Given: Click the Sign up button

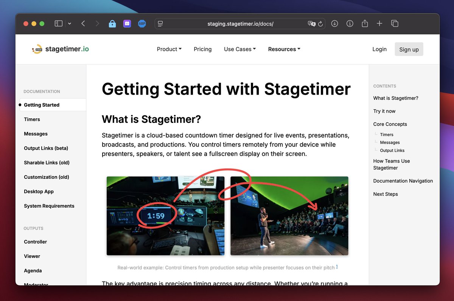Looking at the screenshot, I should tap(409, 49).
